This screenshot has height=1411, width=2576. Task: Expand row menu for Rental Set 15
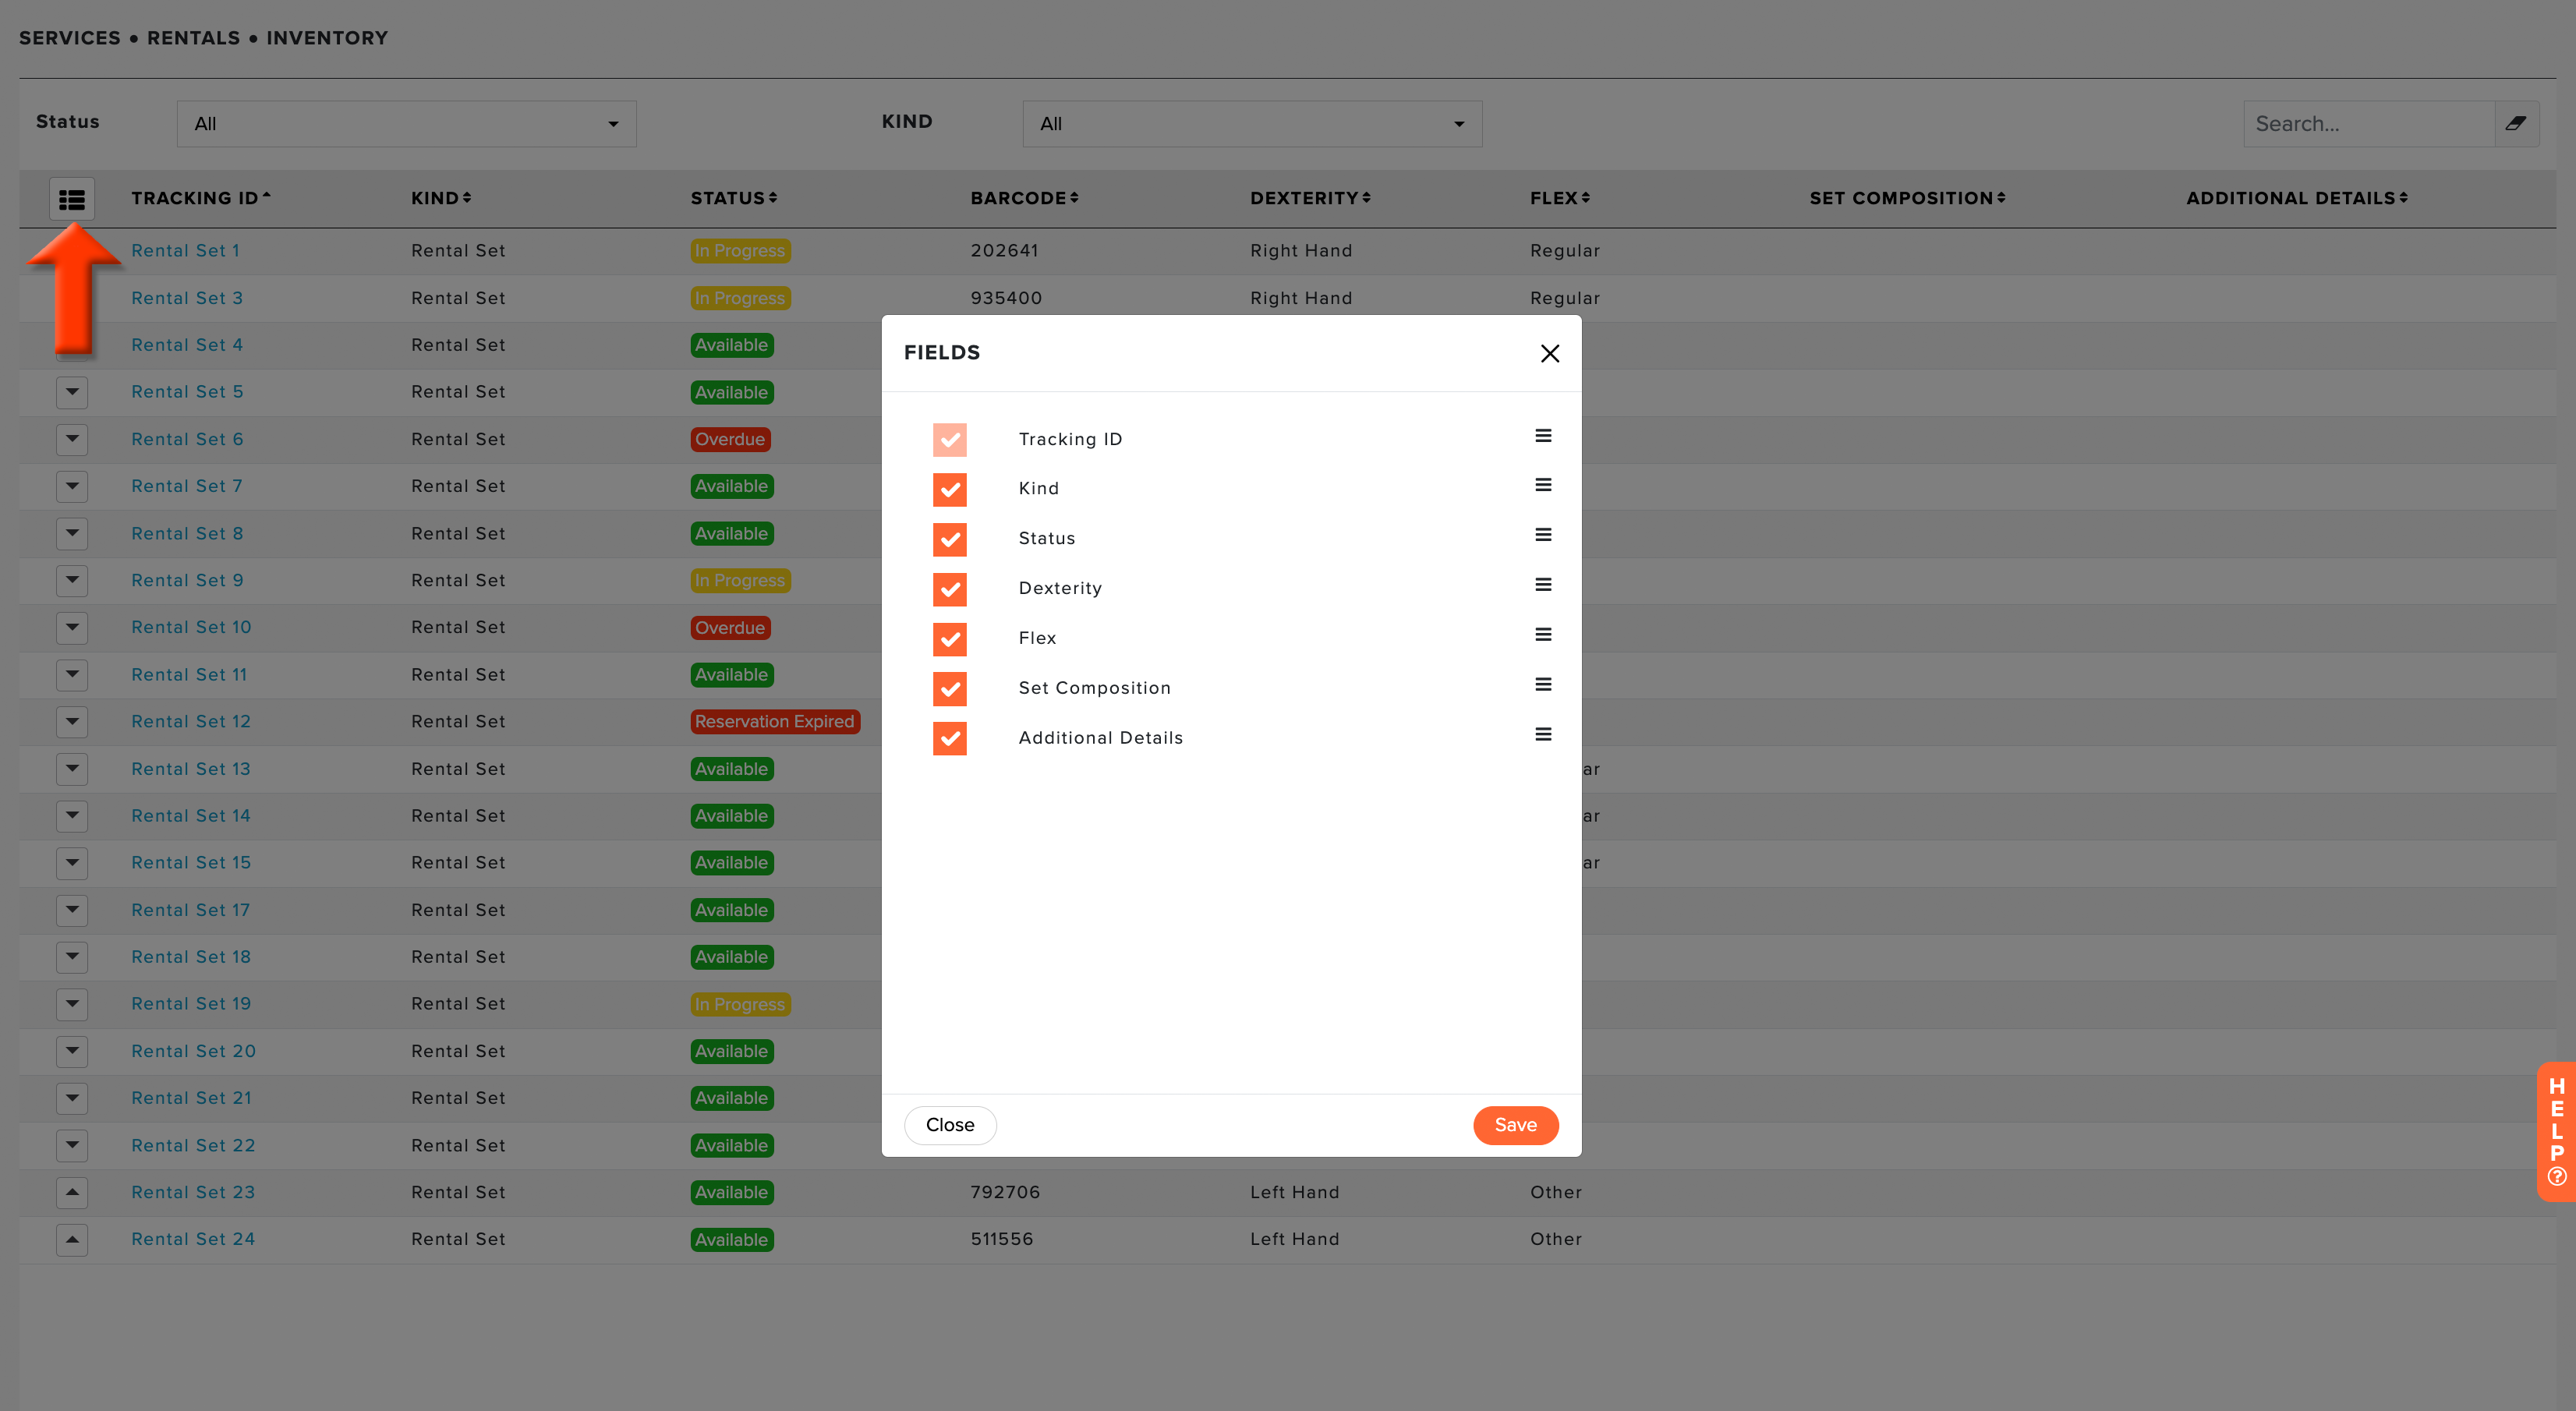[x=72, y=863]
